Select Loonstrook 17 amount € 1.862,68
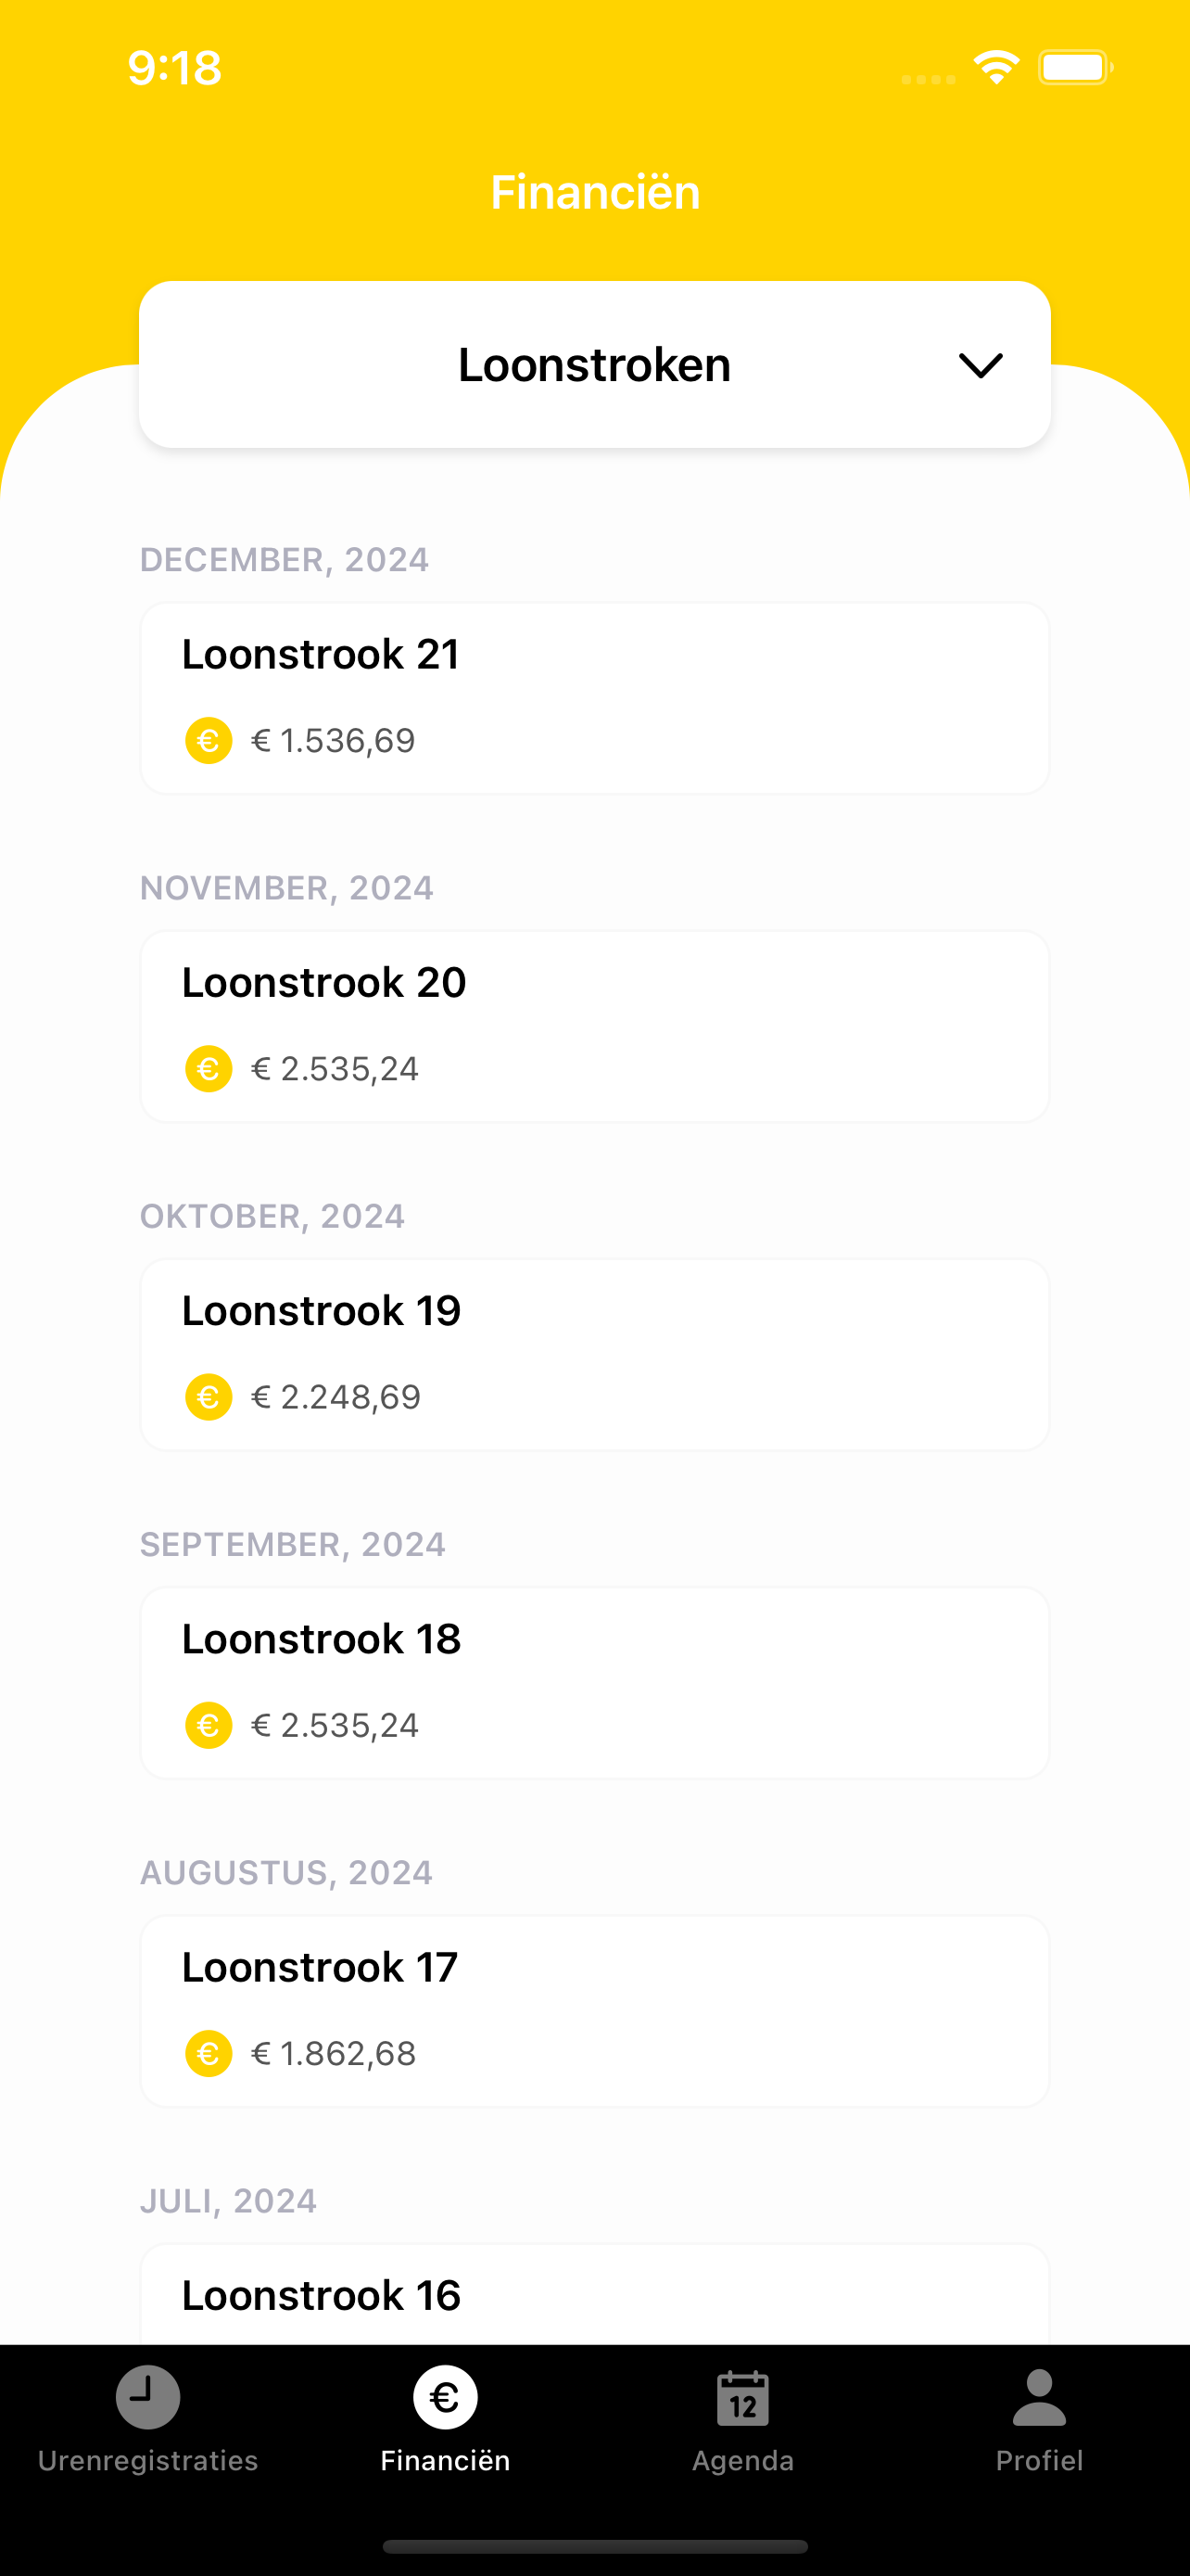The height and width of the screenshot is (2576, 1190). (334, 2052)
